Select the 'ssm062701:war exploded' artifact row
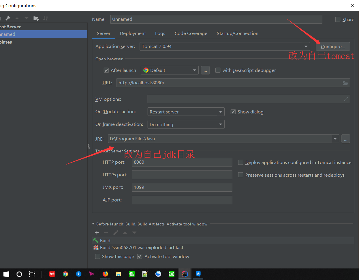 click(223, 247)
